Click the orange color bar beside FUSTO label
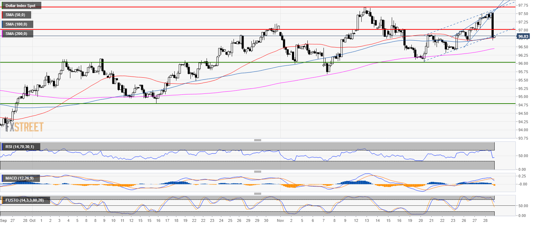 click(2, 201)
